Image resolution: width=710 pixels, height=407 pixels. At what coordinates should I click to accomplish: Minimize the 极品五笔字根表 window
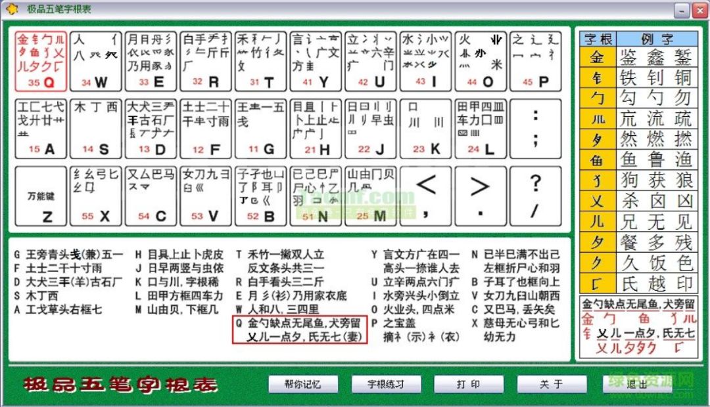pyautogui.click(x=681, y=11)
